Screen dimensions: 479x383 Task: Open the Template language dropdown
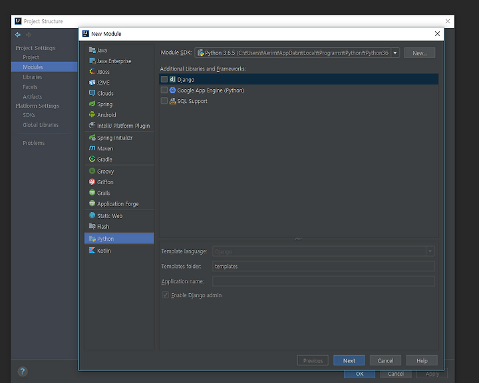430,251
